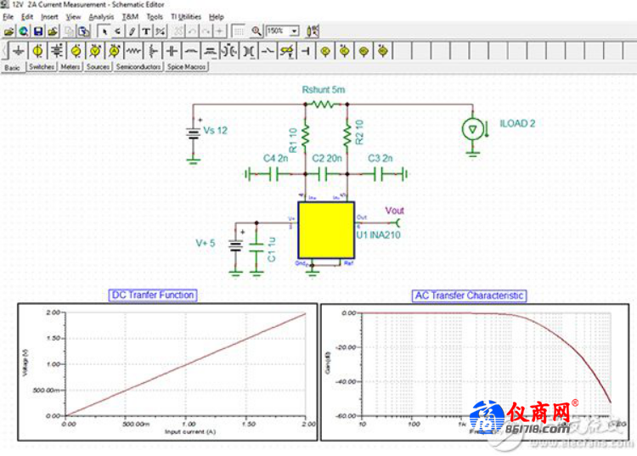Click the V+ 5 supply label
Viewport: 637px width, 456px height.
tap(206, 243)
